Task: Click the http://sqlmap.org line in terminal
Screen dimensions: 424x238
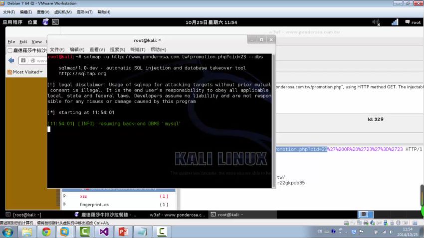Action: (x=82, y=73)
